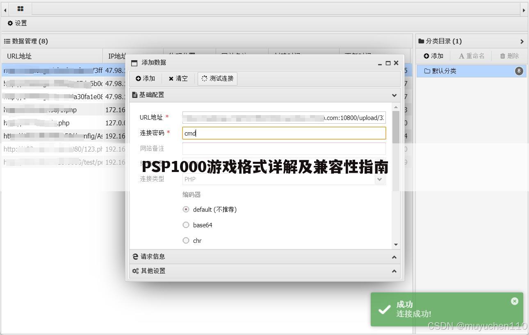
Task: Click the 请求信息 section icon
Action: [x=135, y=256]
